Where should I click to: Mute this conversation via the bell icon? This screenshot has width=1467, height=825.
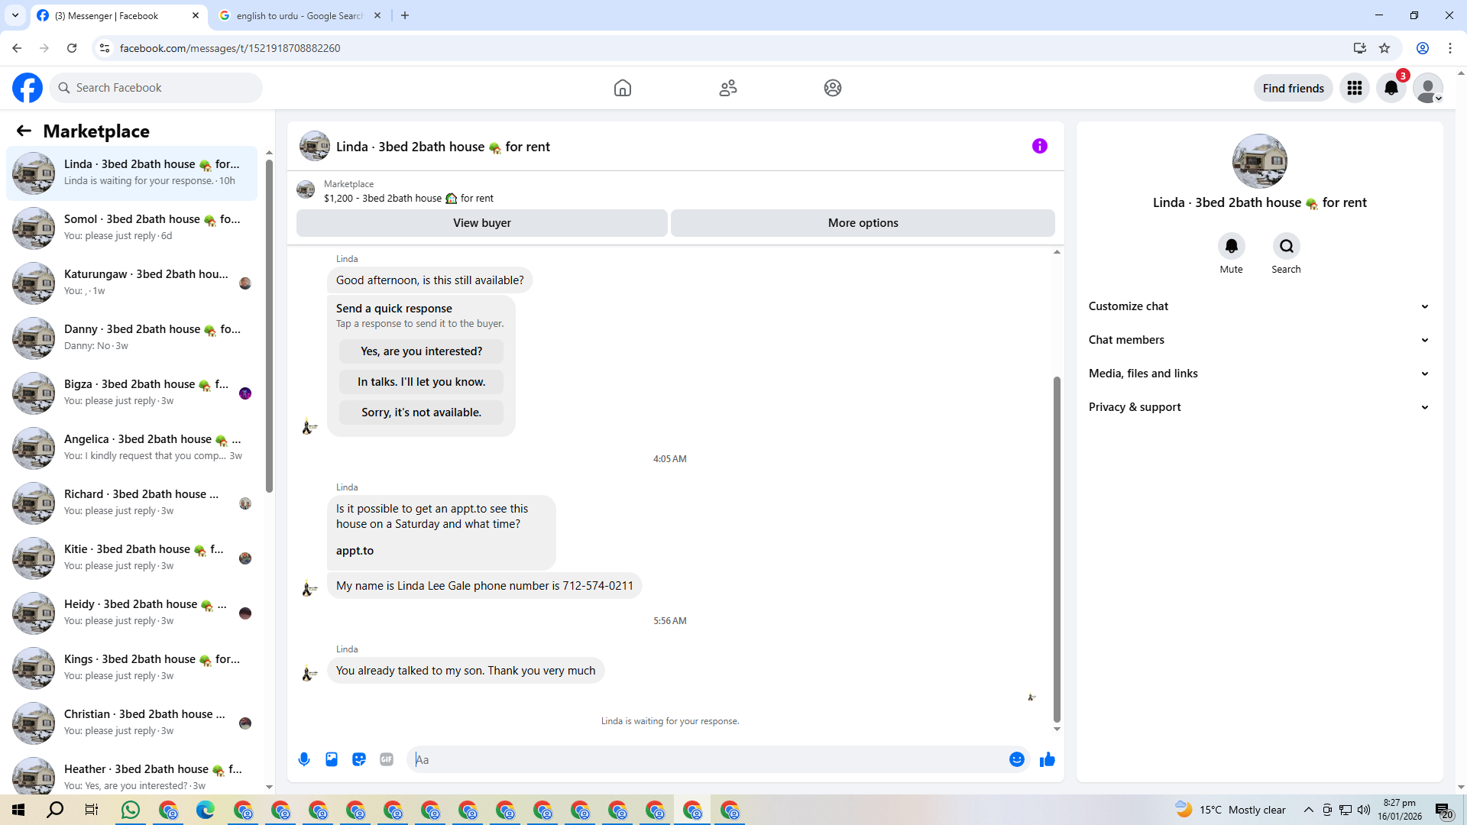[1231, 246]
